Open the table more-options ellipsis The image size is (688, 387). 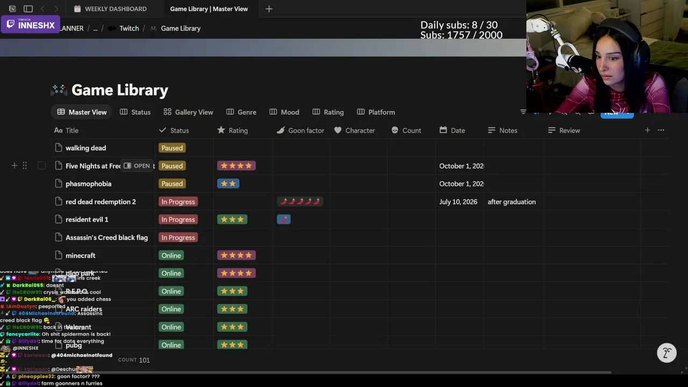pyautogui.click(x=661, y=130)
